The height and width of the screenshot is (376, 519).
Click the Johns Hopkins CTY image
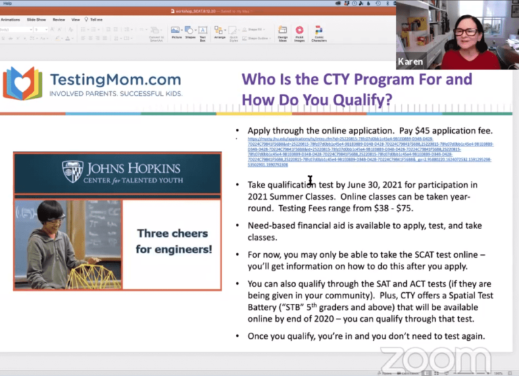tap(117, 221)
